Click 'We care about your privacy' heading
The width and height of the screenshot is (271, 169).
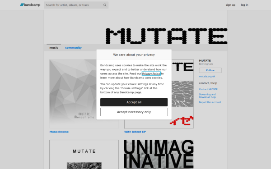tap(134, 55)
